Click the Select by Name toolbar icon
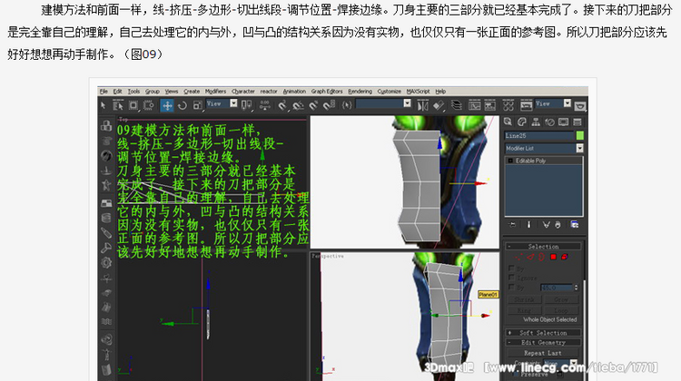Screen dimensions: 681x381 [118, 105]
